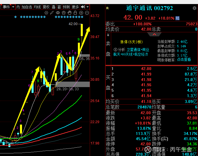The height and width of the screenshot is (156, 198).
Task: Click the 42.00 high price label on chart
Action: coord(73,24)
